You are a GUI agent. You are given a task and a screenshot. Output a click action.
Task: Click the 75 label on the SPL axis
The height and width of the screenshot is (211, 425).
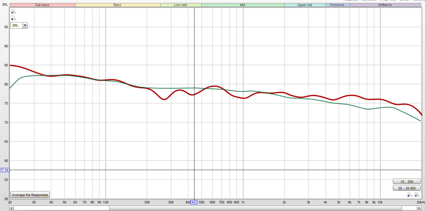pos(6,103)
